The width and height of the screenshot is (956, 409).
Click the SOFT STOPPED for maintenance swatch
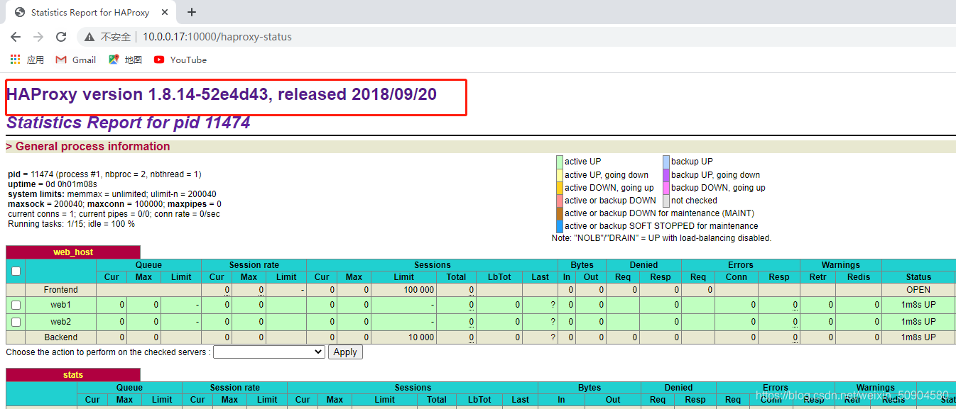pyautogui.click(x=560, y=225)
